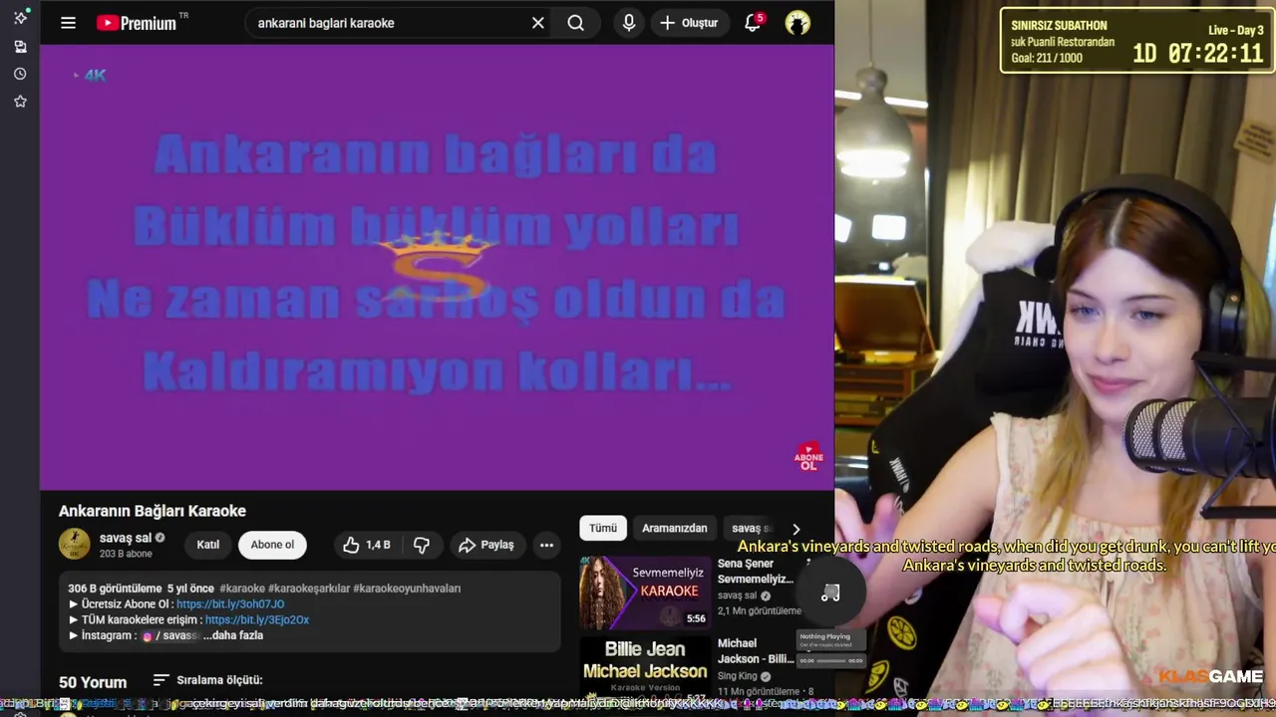
Task: Subscribe with the Abone ol button
Action: point(272,545)
